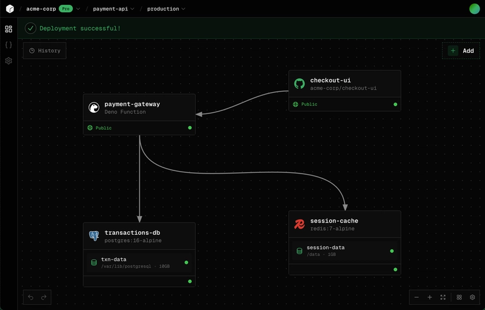Open the checkout-ui GitHub service card
Viewport: 485px width, 310px height.
point(344,84)
